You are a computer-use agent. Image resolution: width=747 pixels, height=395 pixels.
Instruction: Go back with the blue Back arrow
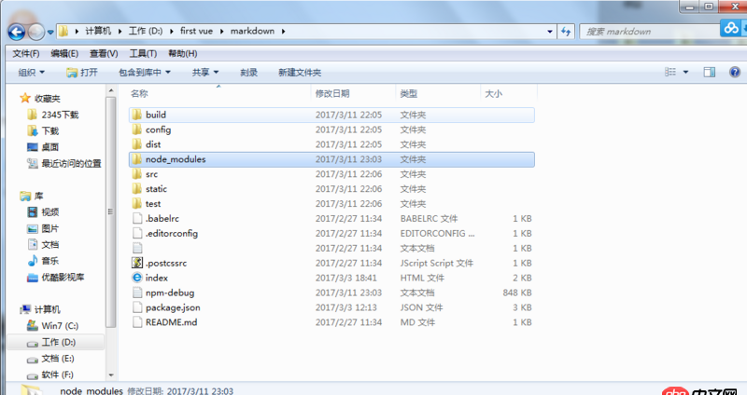(17, 32)
